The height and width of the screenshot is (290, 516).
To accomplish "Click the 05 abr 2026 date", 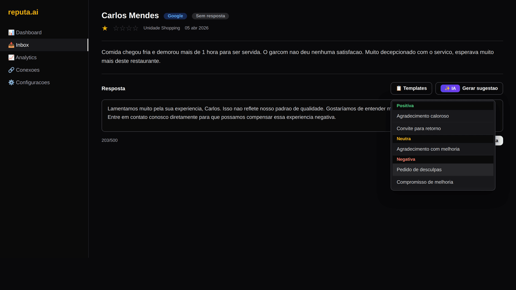I will tap(196, 28).
